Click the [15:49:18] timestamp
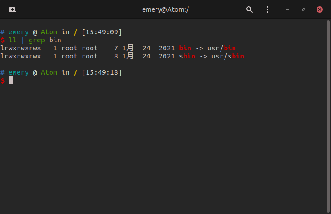Image resolution: width=331 pixels, height=214 pixels. tap(101, 72)
